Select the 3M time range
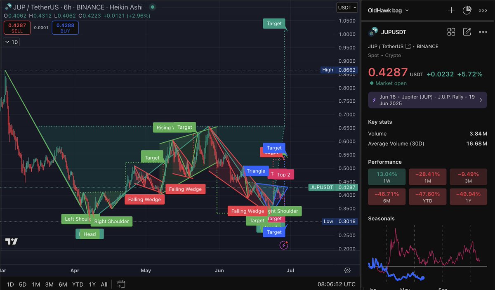Screen dimensions: 495x290 [49, 284]
